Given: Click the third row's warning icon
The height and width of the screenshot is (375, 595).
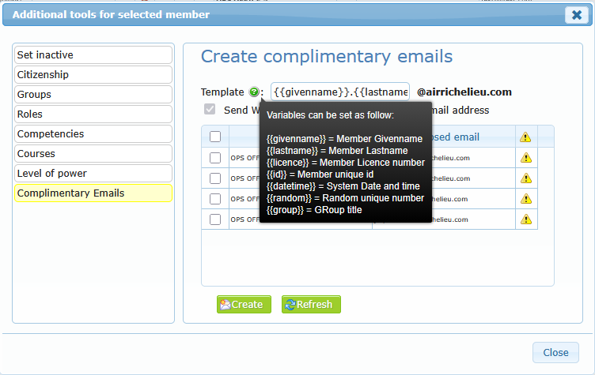Looking at the screenshot, I should pyautogui.click(x=525, y=199).
